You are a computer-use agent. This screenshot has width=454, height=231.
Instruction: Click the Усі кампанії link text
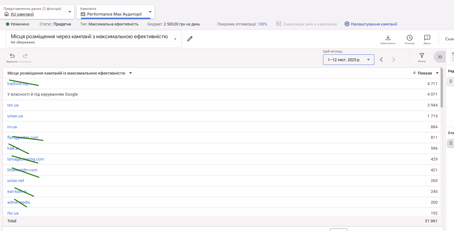(22, 14)
